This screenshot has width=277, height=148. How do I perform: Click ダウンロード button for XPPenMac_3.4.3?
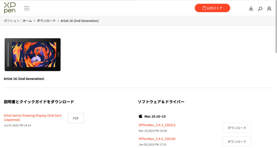[237, 128]
